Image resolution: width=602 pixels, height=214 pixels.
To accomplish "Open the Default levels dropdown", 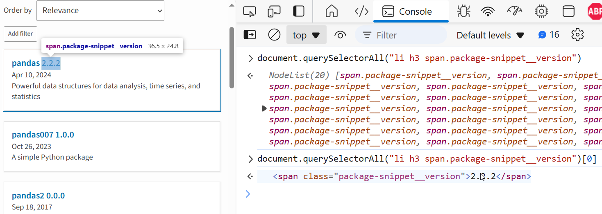I will click(490, 35).
